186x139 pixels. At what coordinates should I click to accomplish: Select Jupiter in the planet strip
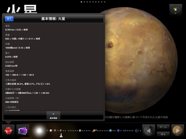pos(80,130)
